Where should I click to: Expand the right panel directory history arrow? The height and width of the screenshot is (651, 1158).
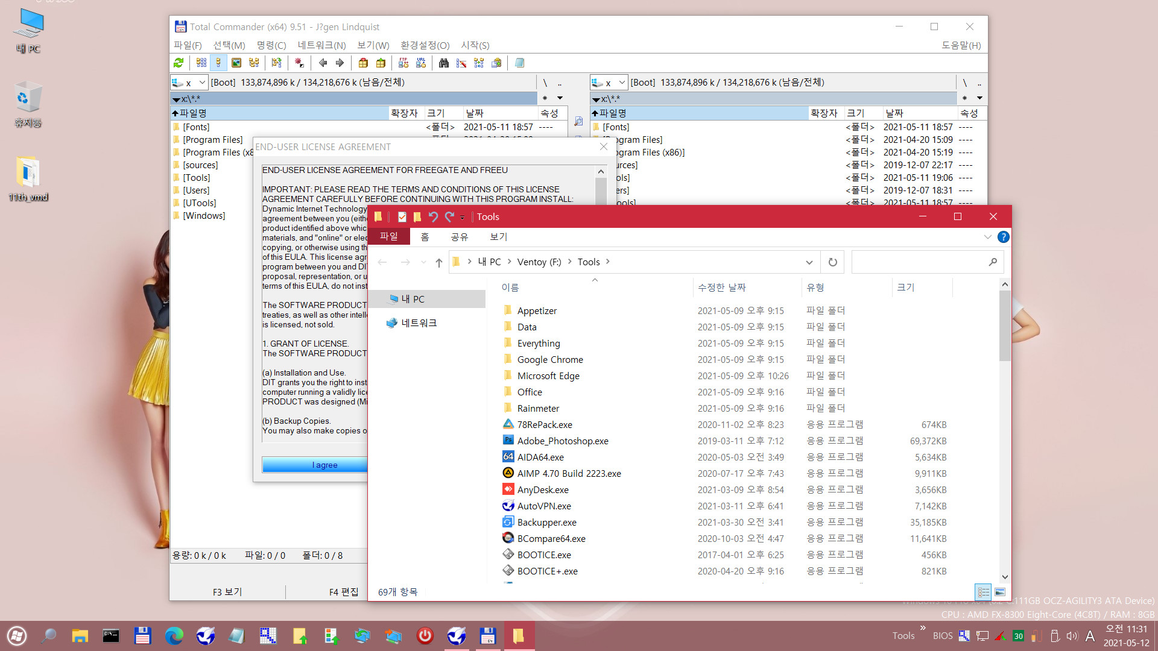pos(979,98)
